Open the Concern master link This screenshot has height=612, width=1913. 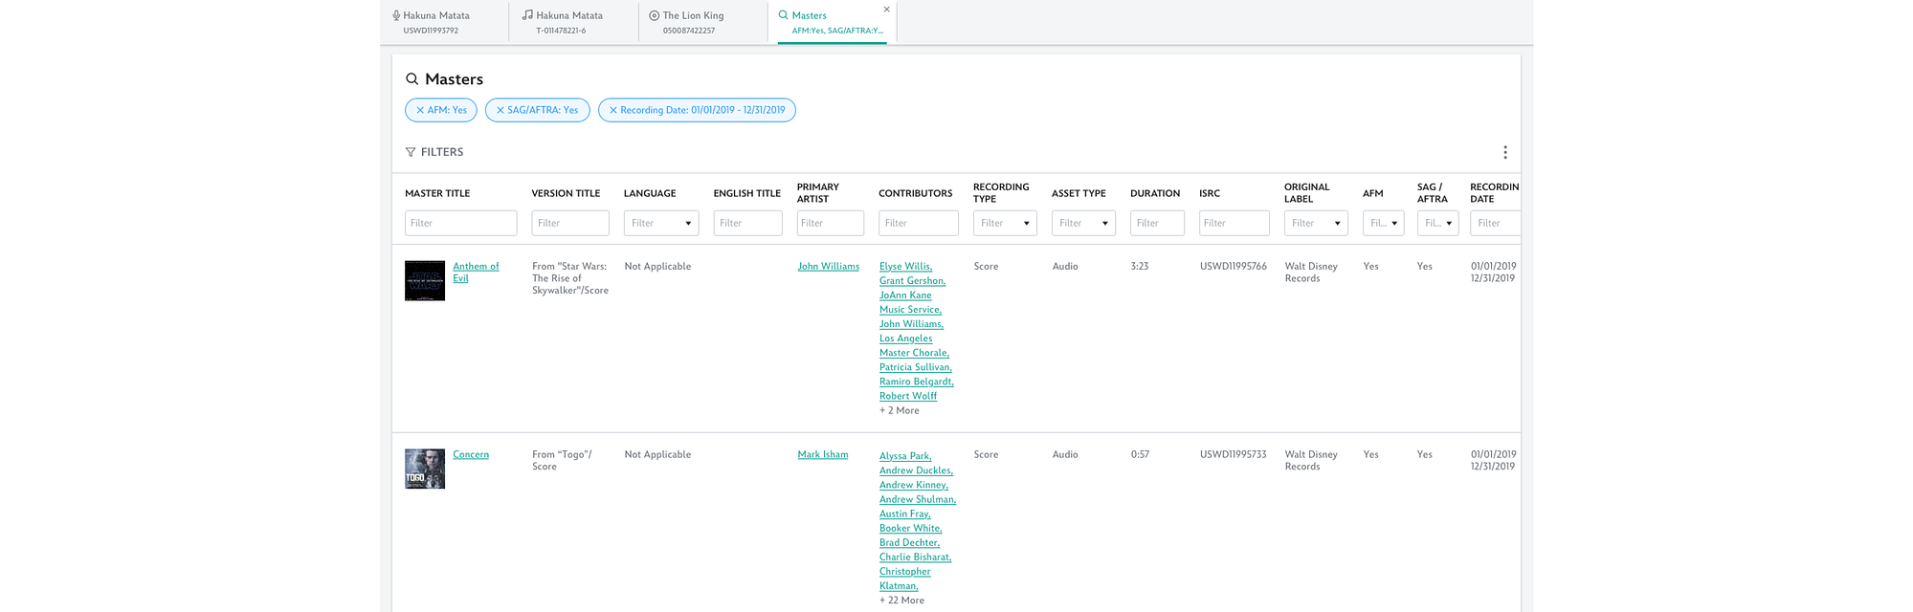point(471,454)
